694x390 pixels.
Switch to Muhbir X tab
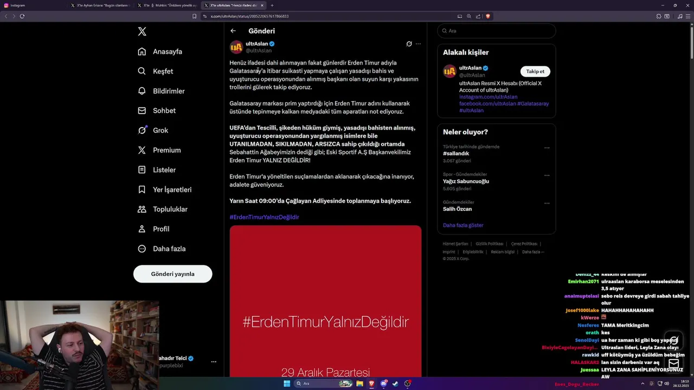[166, 5]
